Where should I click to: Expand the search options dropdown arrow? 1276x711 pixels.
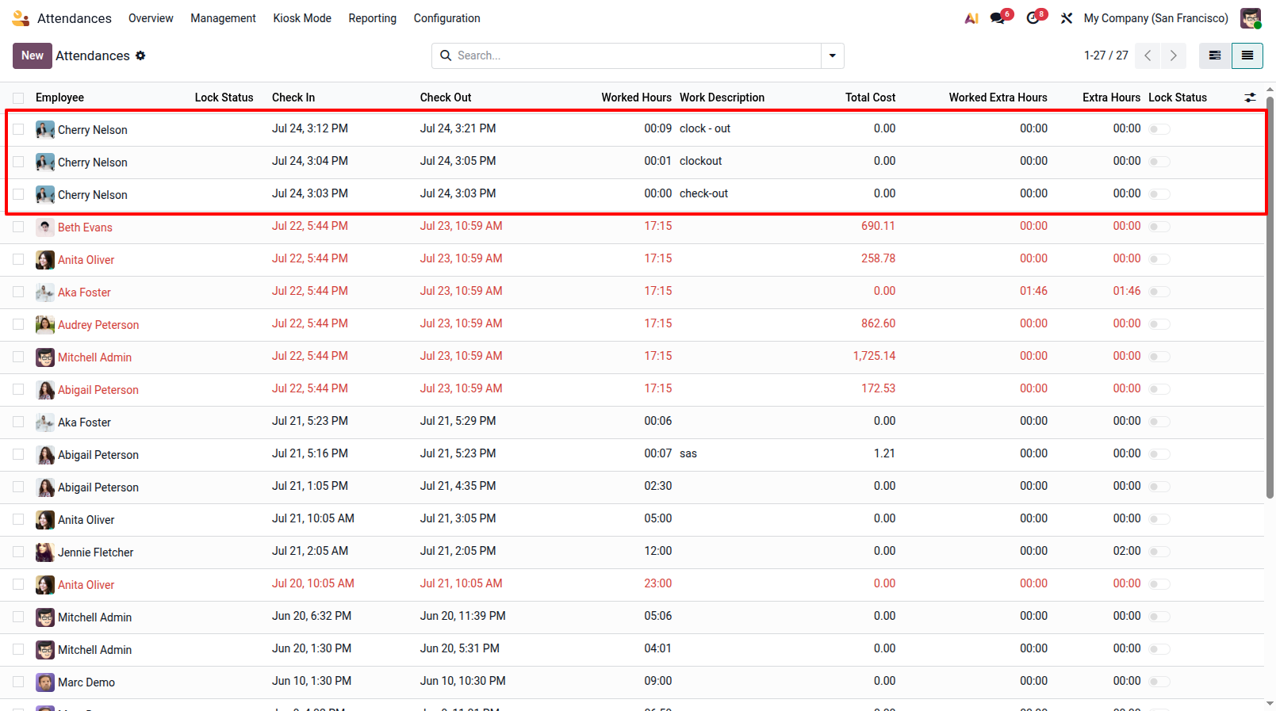click(x=832, y=55)
